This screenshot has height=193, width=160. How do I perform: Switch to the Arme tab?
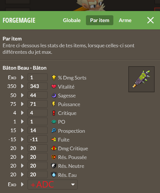(x=125, y=20)
